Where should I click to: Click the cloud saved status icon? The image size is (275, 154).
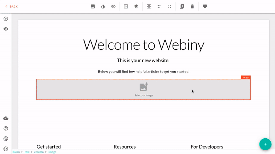click(6, 118)
